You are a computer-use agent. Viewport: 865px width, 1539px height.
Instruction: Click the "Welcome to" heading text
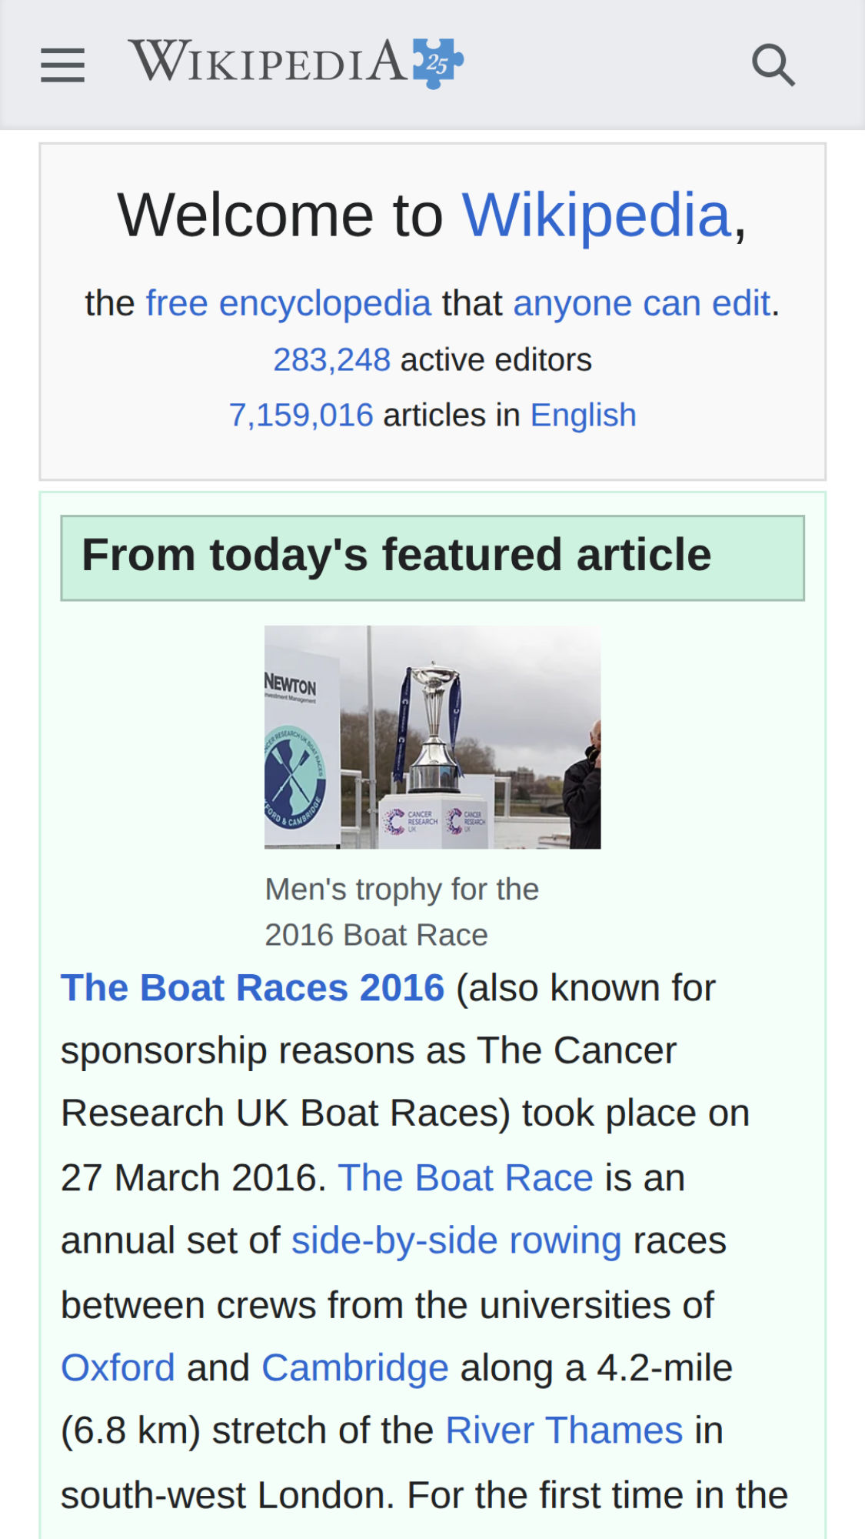tap(280, 215)
